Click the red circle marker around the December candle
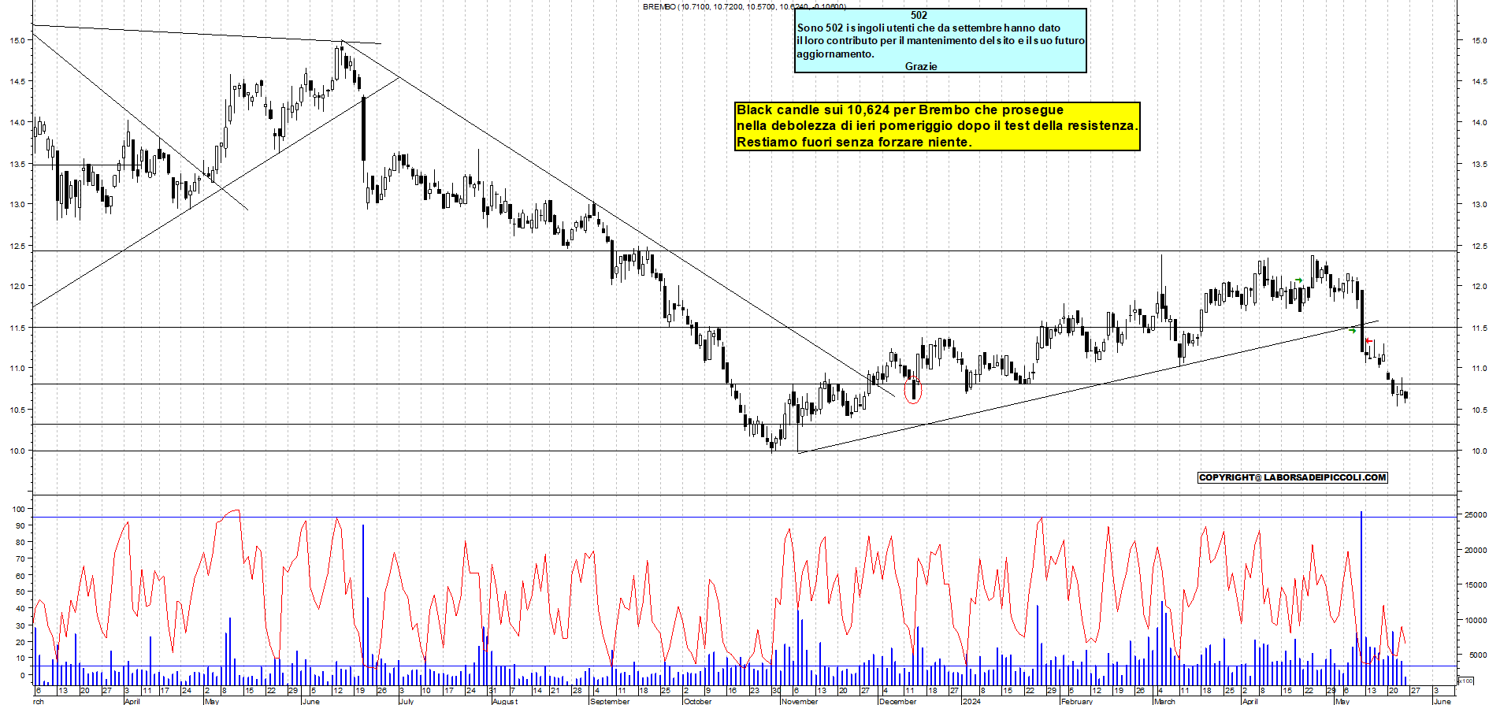 pyautogui.click(x=913, y=389)
